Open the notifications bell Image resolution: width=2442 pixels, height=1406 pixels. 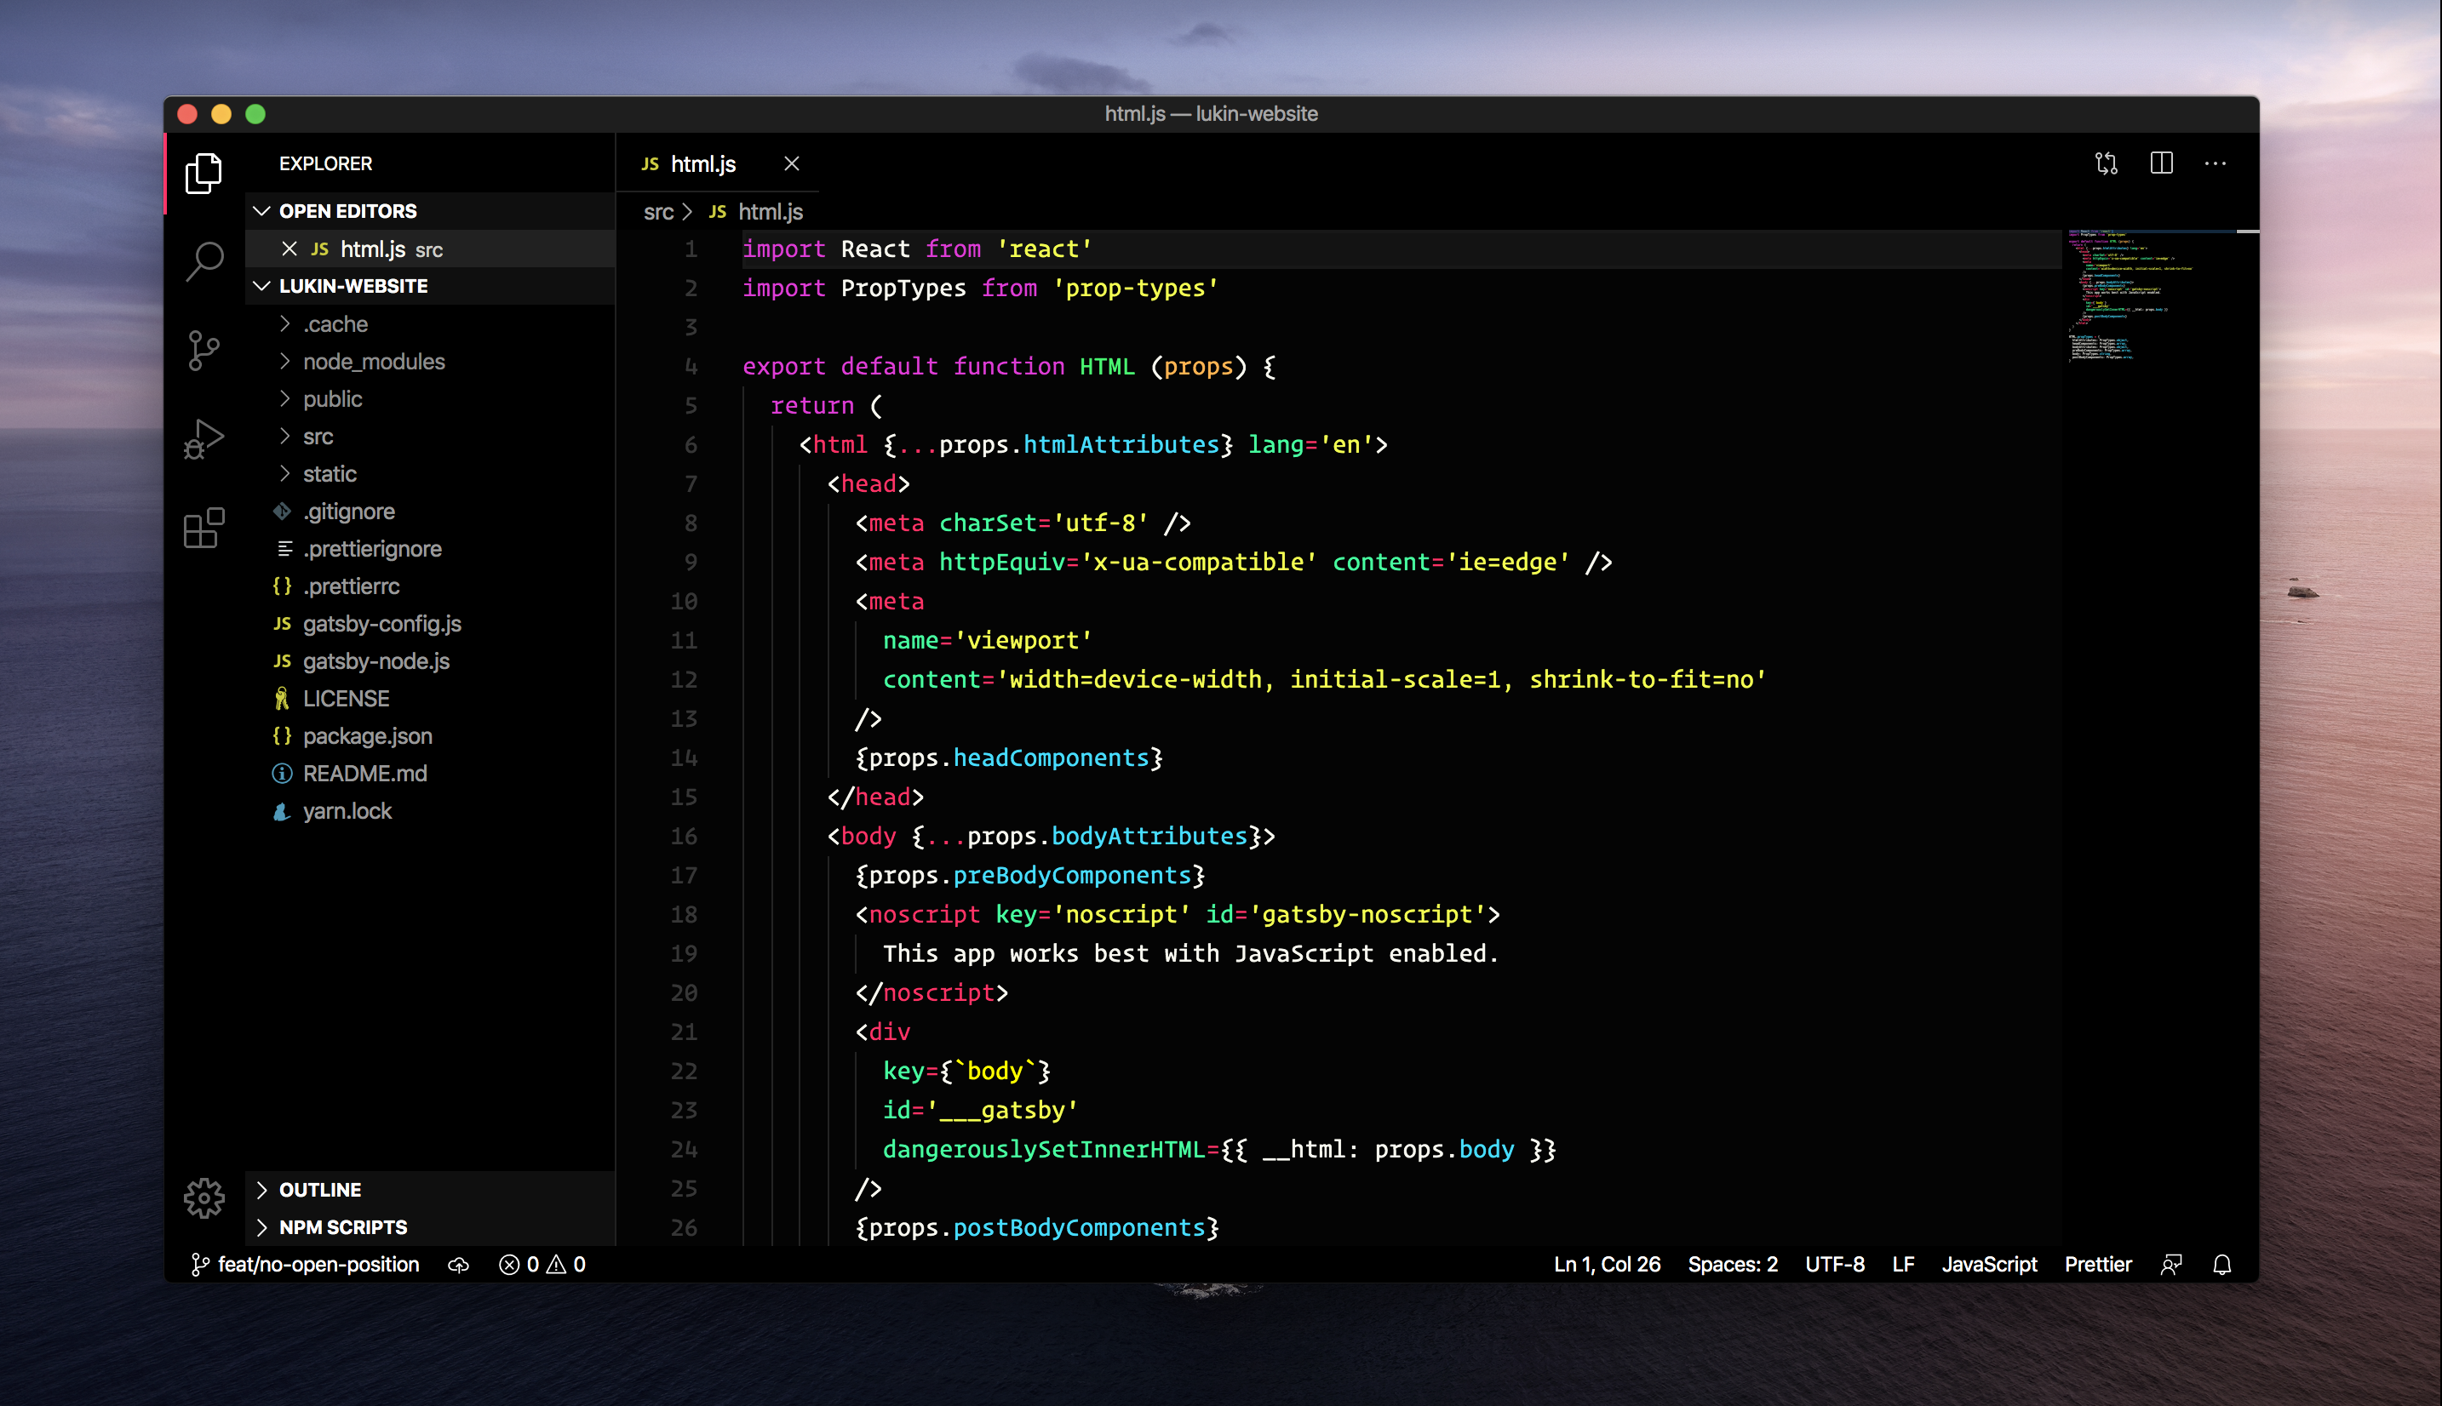coord(2221,1264)
